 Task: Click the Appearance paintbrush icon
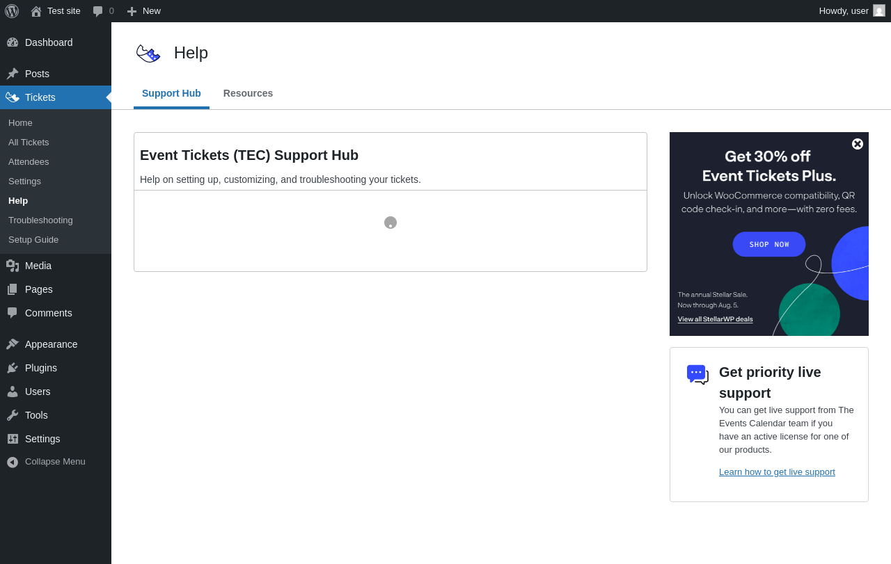click(x=13, y=344)
